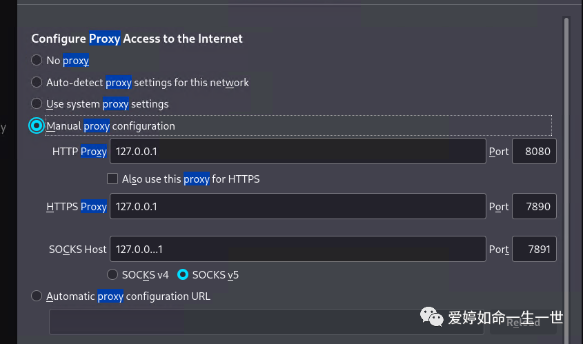Click the HTTP Proxy port field showing 8080
The width and height of the screenshot is (583, 344).
pyautogui.click(x=534, y=151)
